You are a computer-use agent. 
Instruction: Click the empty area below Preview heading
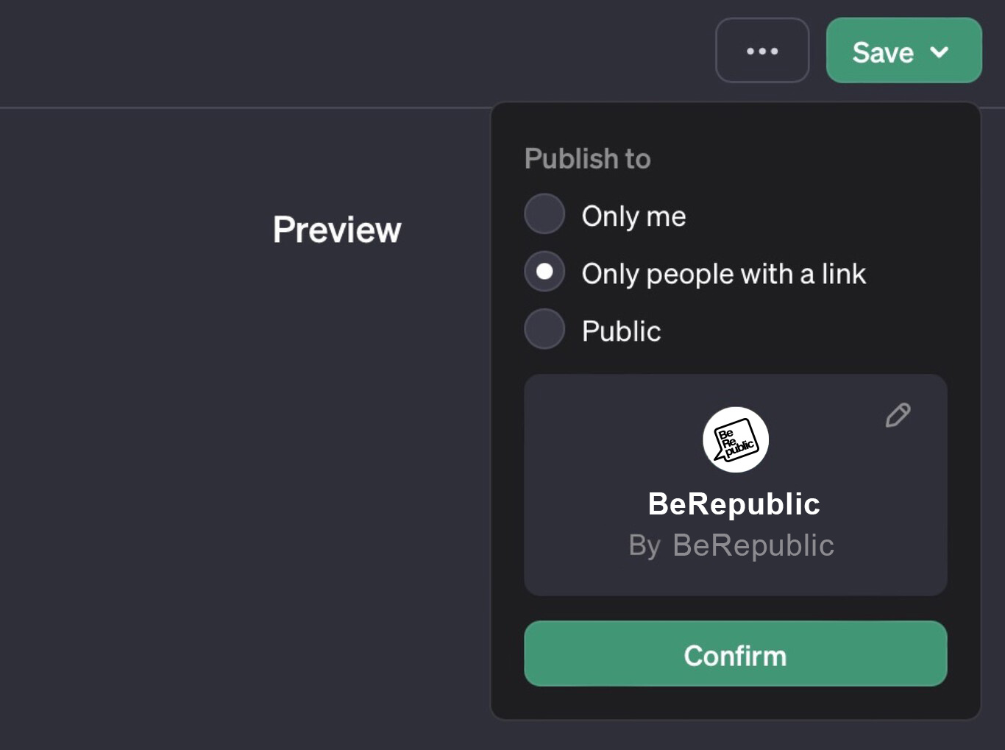(x=294, y=442)
